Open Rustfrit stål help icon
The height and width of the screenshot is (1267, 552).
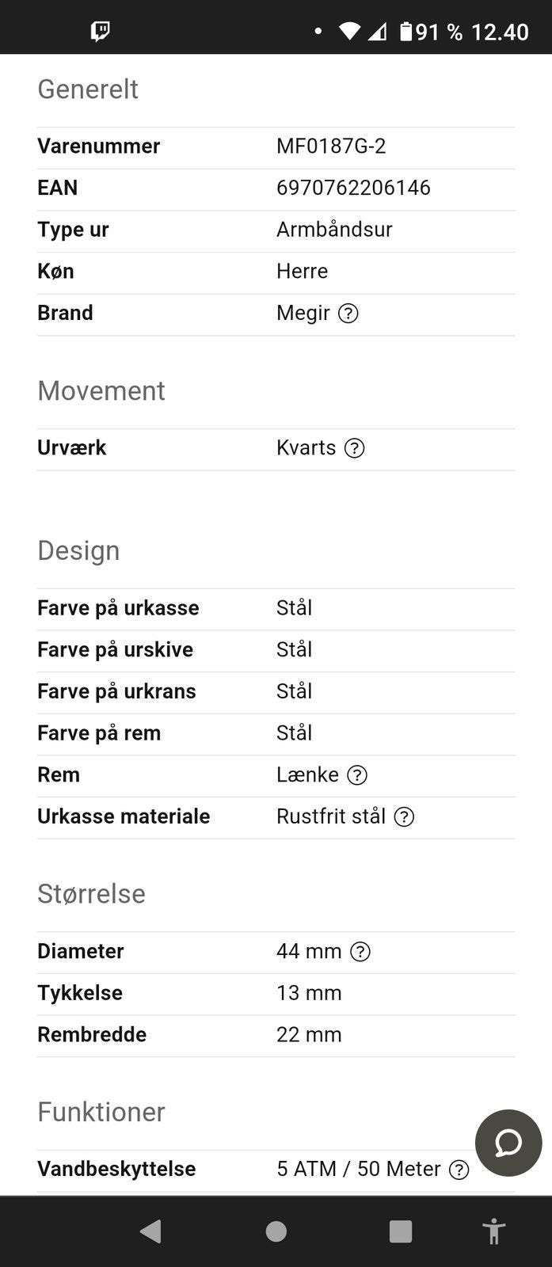pos(404,816)
